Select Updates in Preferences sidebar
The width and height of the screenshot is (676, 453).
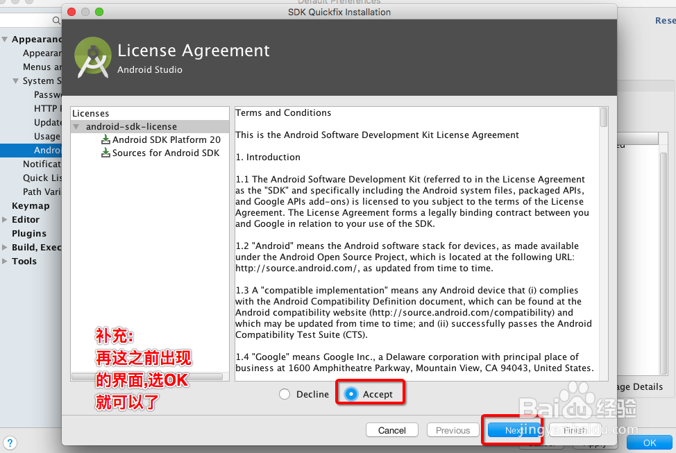(x=48, y=122)
